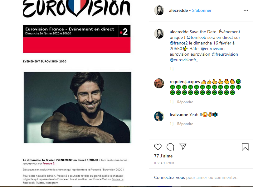
Task: View regniersjacques's profile picture
Action: pos(159,83)
